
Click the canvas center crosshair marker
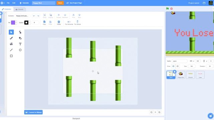[x=93, y=71]
